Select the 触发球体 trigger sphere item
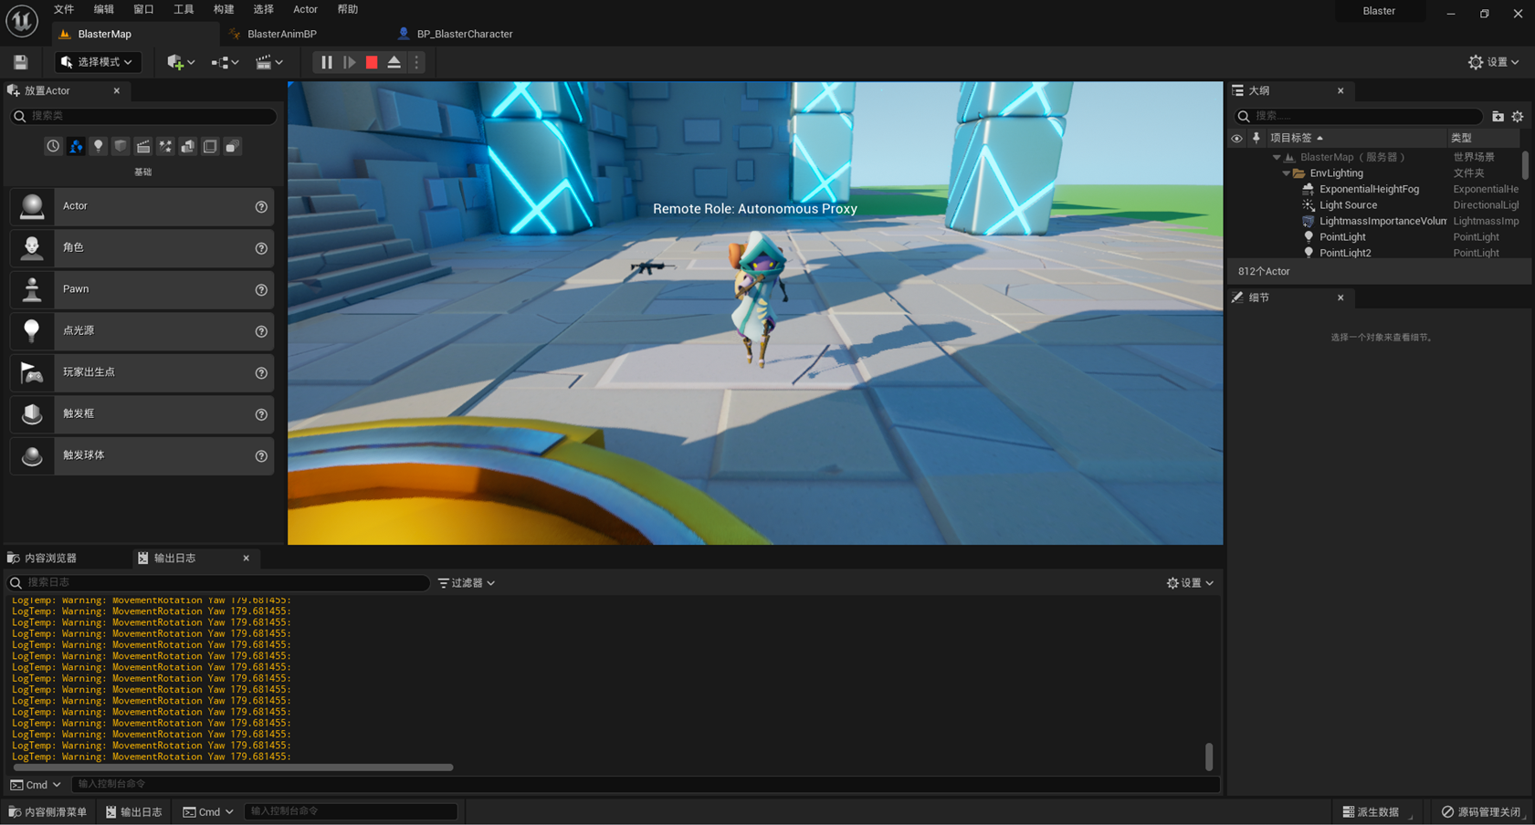Screen dimensions: 1535x825 pos(142,455)
